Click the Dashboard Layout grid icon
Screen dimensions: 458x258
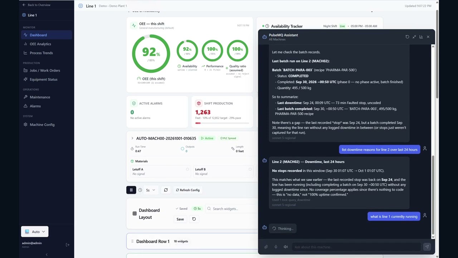point(135,214)
